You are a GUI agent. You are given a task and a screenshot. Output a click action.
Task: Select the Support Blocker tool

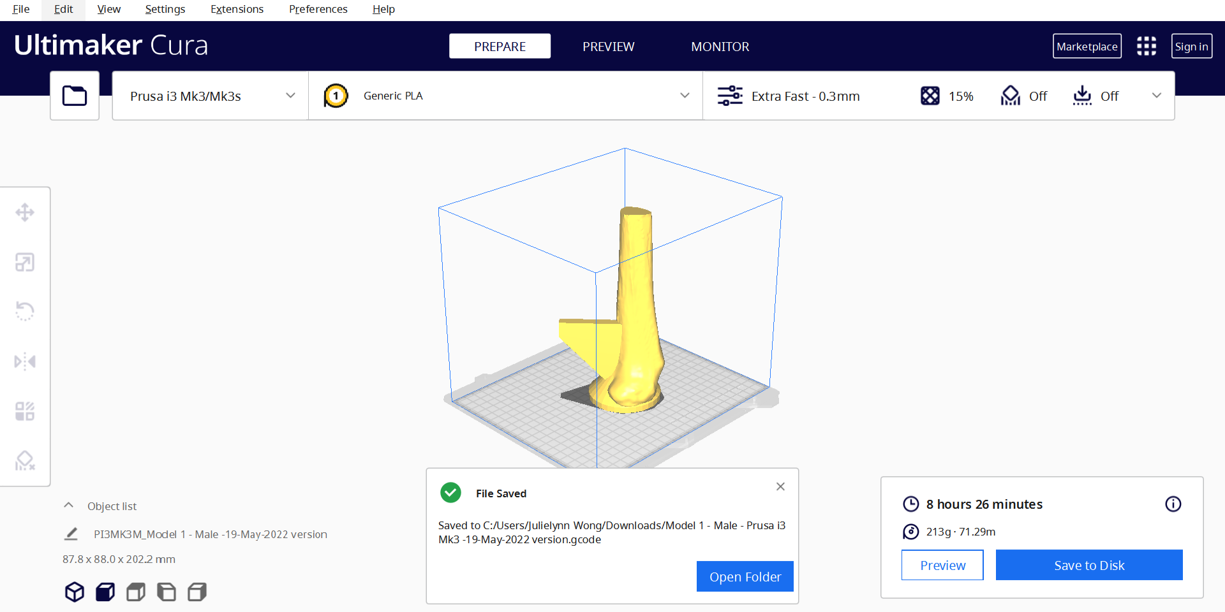point(25,460)
